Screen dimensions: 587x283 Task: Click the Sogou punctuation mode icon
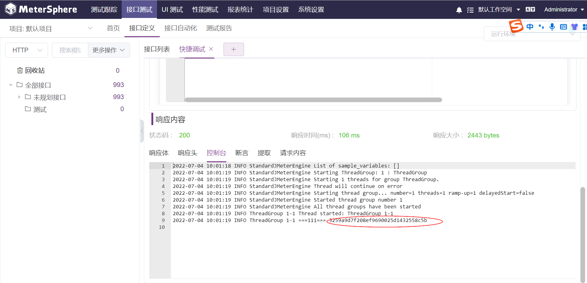(541, 27)
